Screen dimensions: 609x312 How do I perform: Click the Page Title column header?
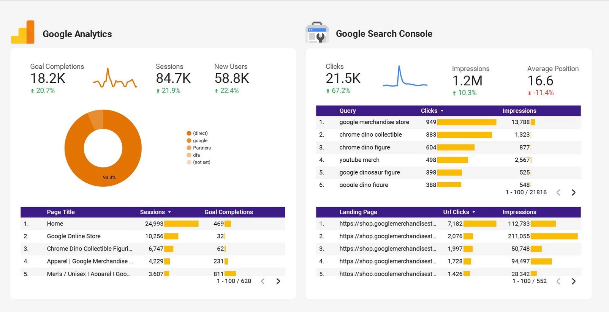pos(61,212)
